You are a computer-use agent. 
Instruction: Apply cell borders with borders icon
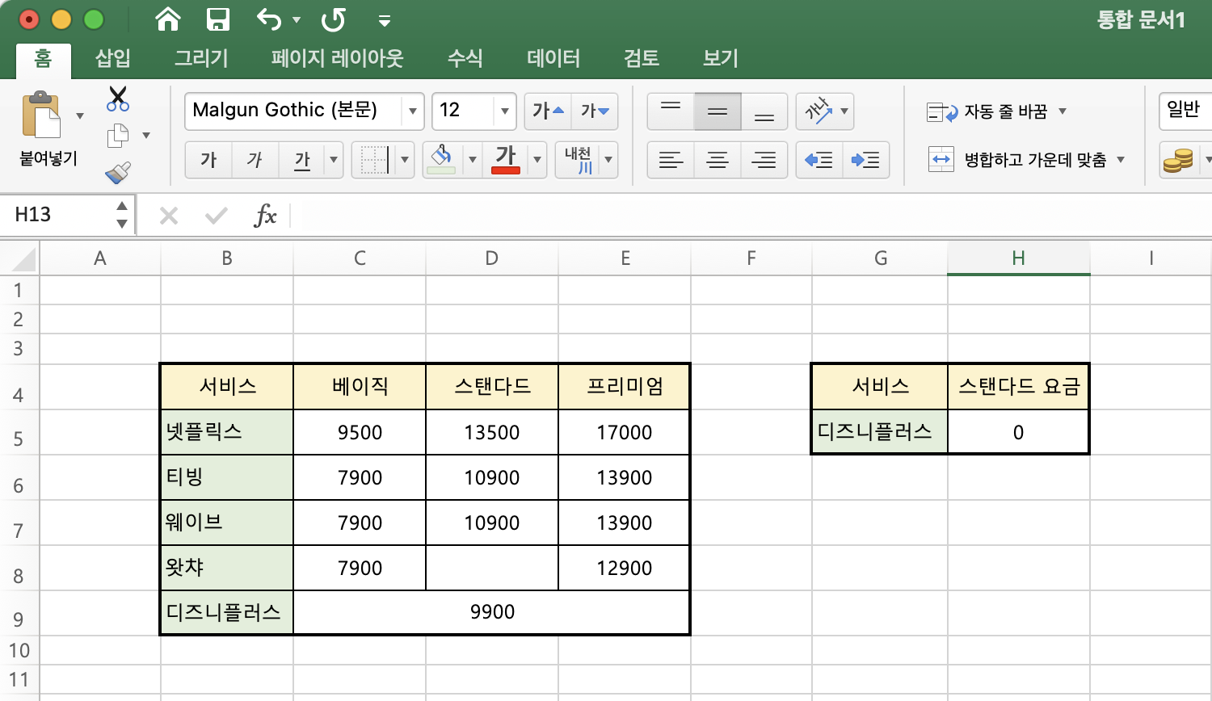pos(374,160)
